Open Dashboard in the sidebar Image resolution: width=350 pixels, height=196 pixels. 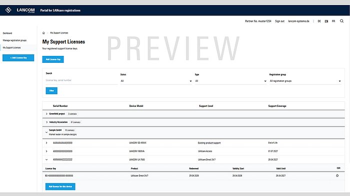pyautogui.click(x=7, y=33)
